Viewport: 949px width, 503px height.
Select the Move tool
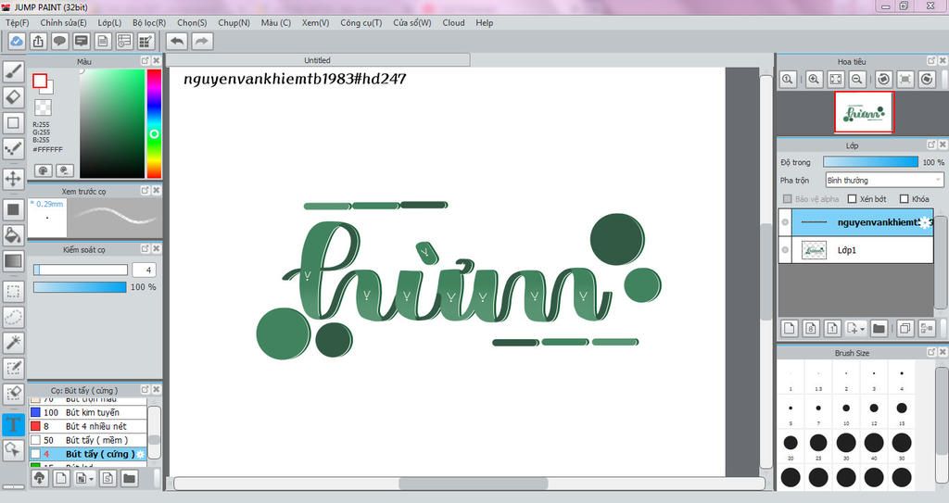coord(13,179)
